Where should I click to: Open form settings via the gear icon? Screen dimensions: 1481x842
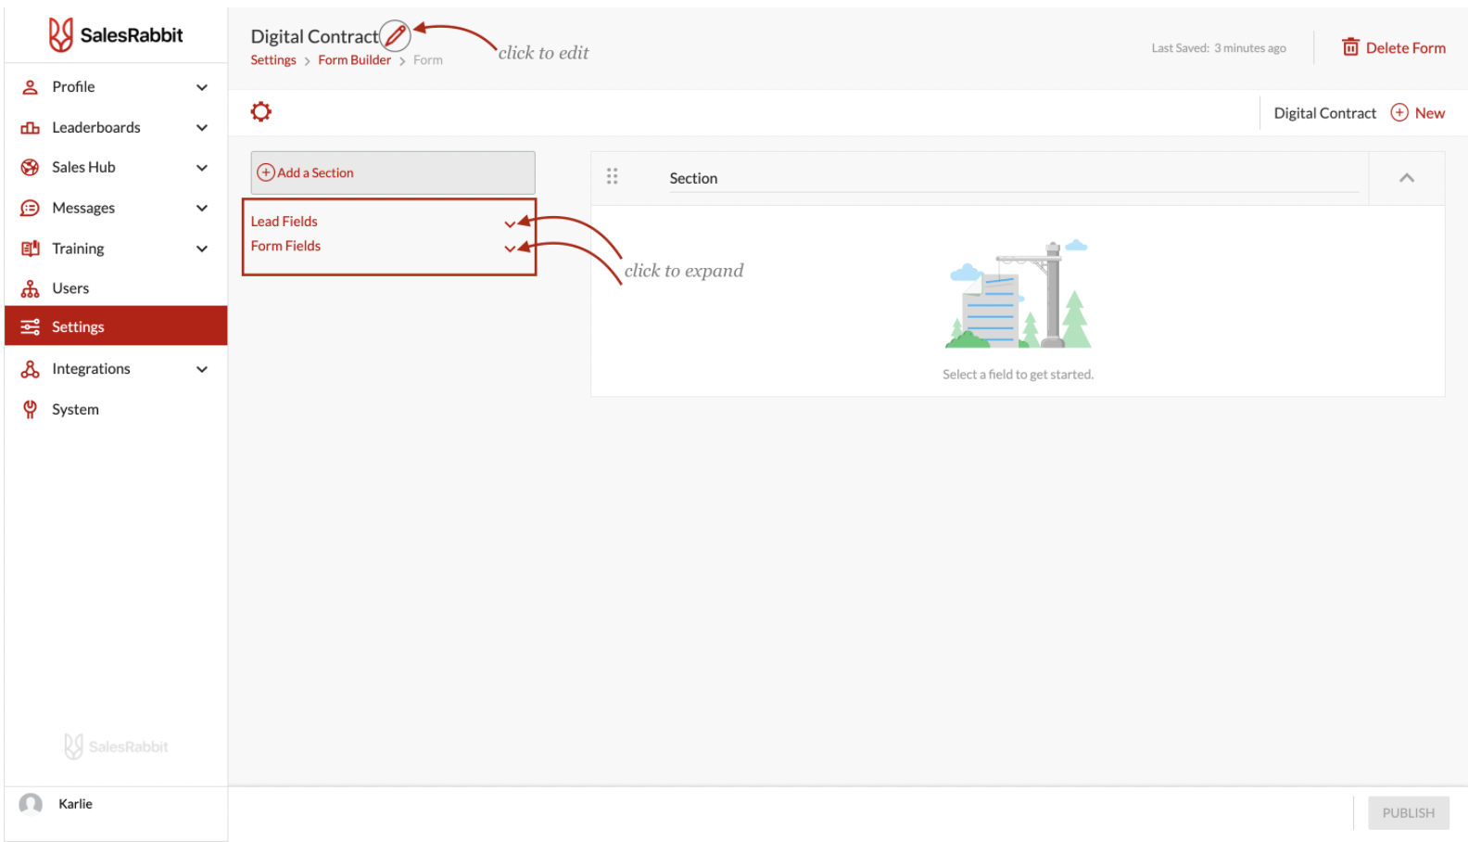(x=261, y=112)
